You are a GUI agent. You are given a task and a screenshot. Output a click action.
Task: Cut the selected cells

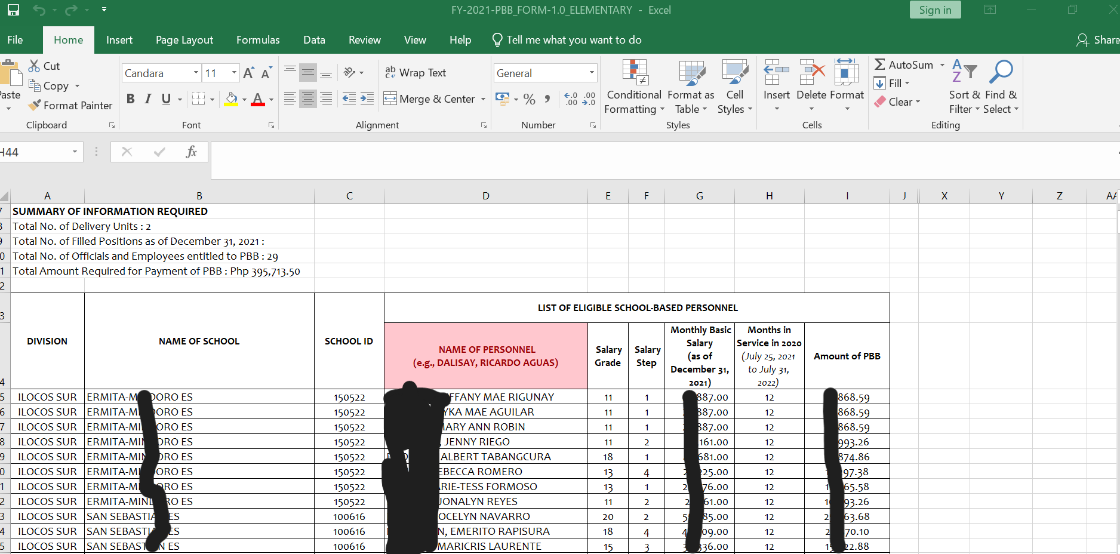tap(44, 66)
